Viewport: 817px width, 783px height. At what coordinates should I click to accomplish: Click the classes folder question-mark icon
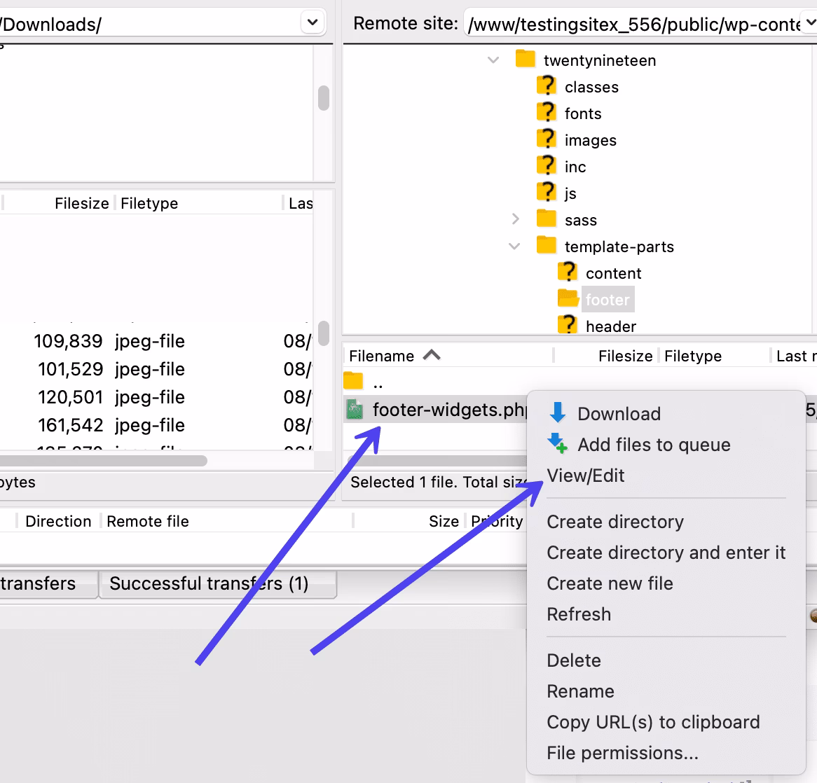click(x=547, y=86)
